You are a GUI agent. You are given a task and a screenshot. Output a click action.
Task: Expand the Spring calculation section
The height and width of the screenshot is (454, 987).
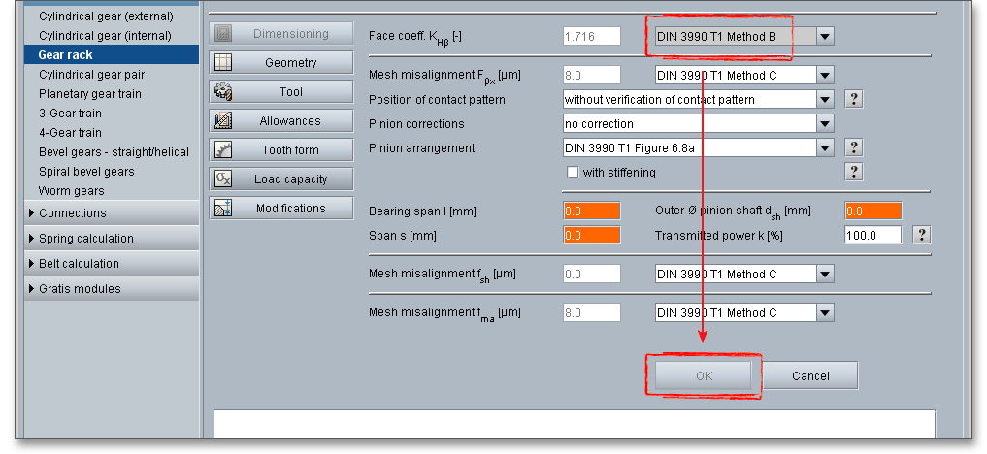coord(85,239)
